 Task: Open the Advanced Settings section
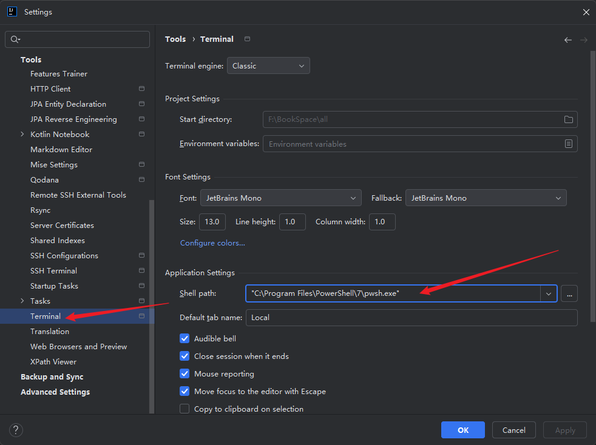pos(55,392)
